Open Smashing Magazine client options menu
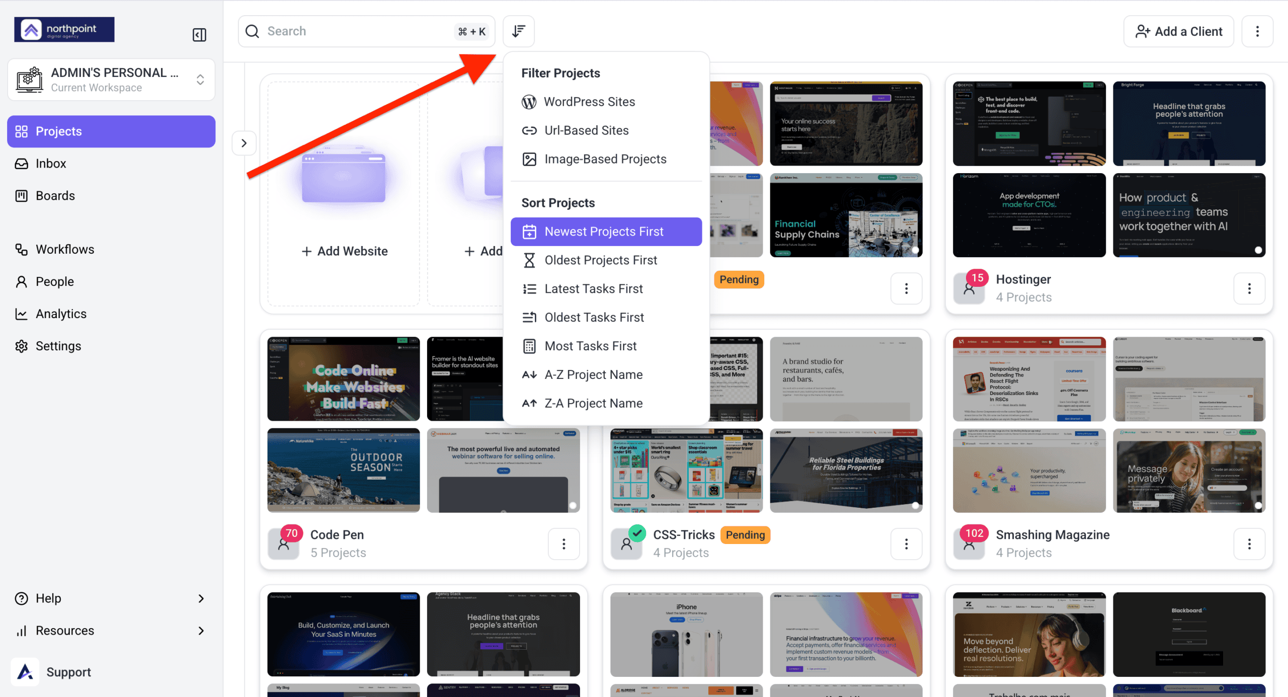Screen dimensions: 1288x697 (x=1249, y=544)
